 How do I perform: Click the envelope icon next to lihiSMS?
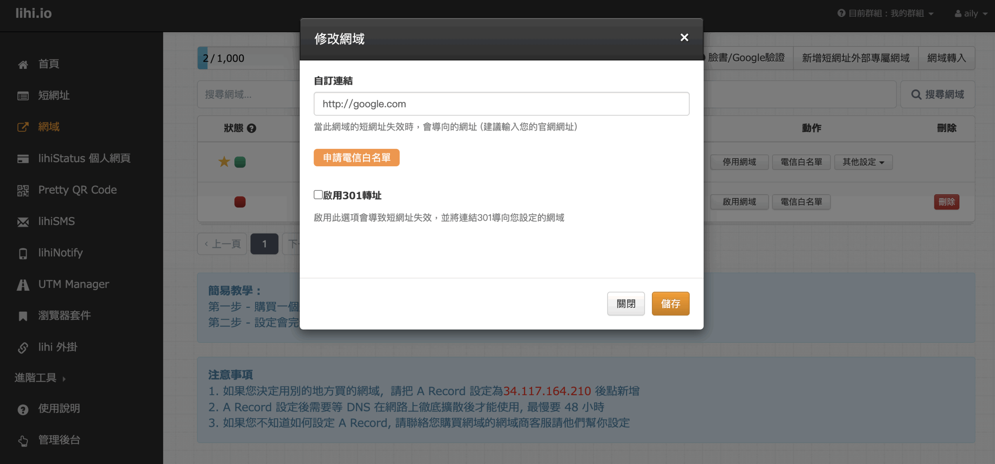[x=23, y=222]
